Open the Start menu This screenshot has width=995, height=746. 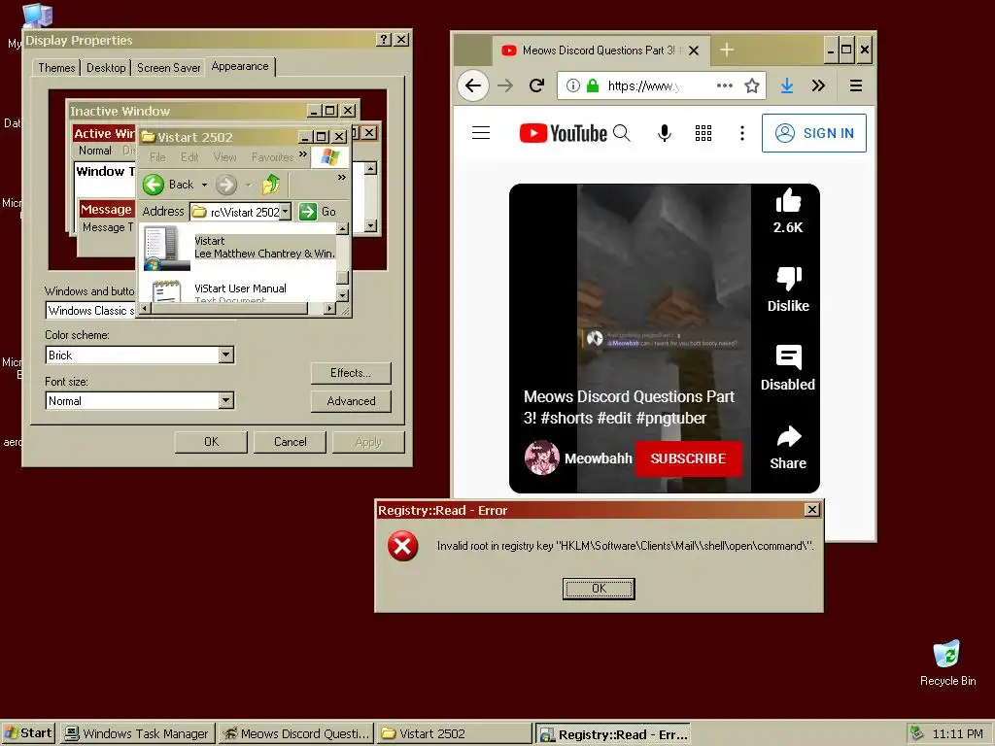(x=28, y=733)
